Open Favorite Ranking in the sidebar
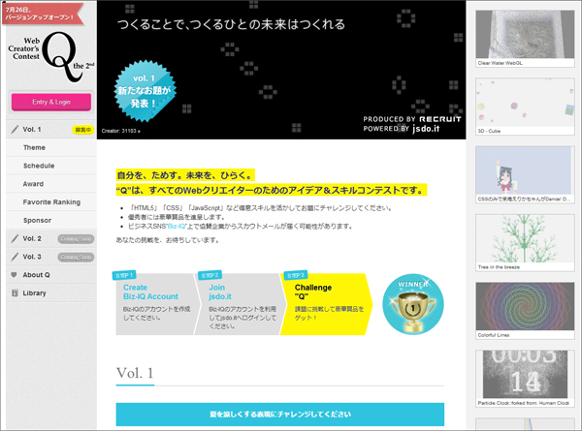 click(x=51, y=202)
